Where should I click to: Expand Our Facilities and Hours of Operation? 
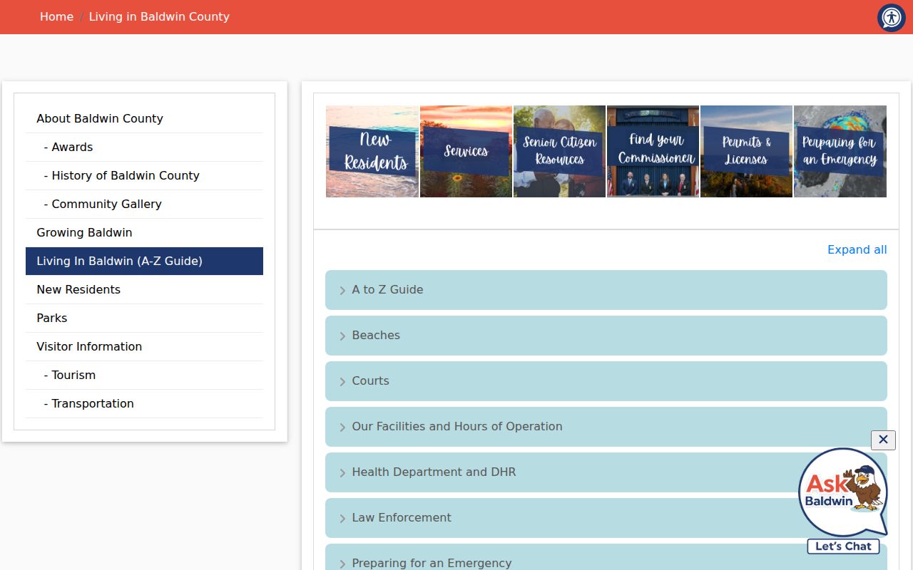click(x=606, y=427)
